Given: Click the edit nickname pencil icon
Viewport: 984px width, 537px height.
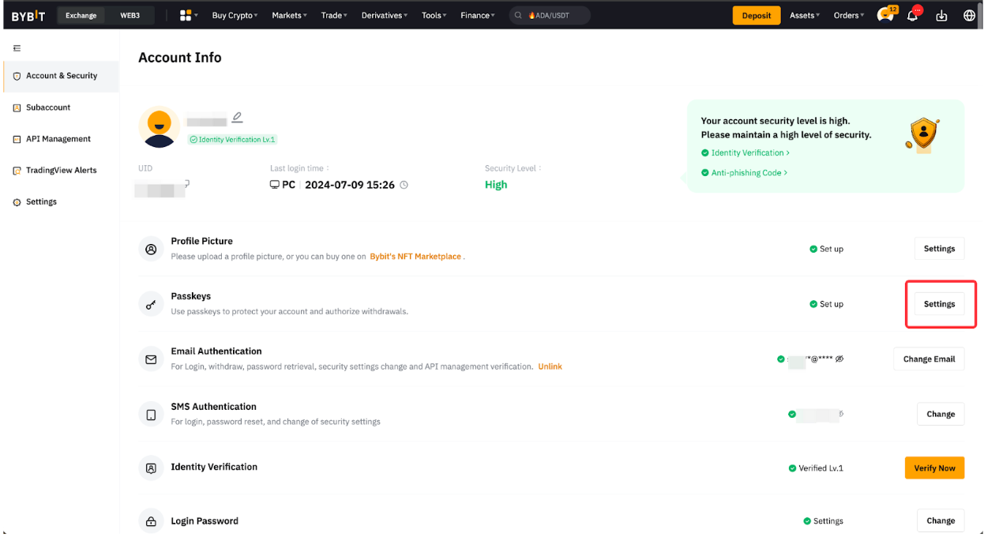Looking at the screenshot, I should [x=237, y=118].
